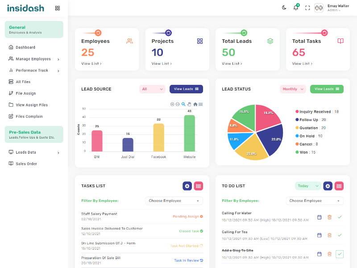The image size is (357, 268).
Task: Select the Dashboard item in the sidebar
Action: pyautogui.click(x=26, y=47)
